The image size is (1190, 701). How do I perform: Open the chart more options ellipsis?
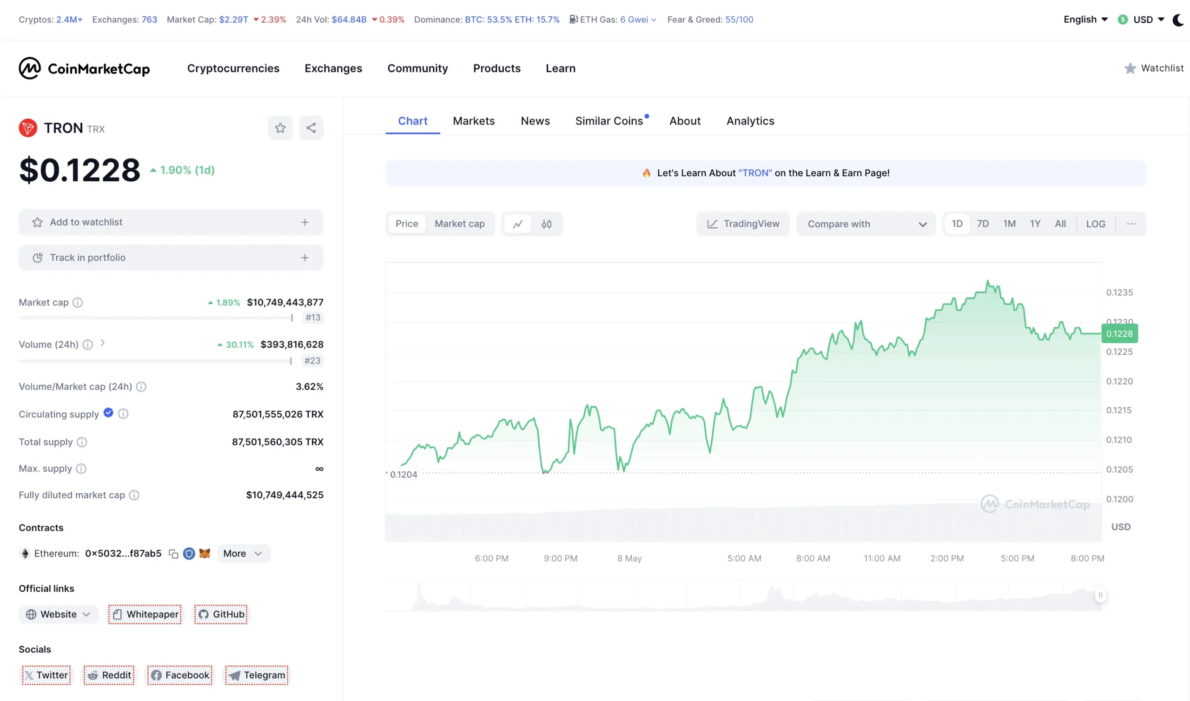coord(1131,224)
